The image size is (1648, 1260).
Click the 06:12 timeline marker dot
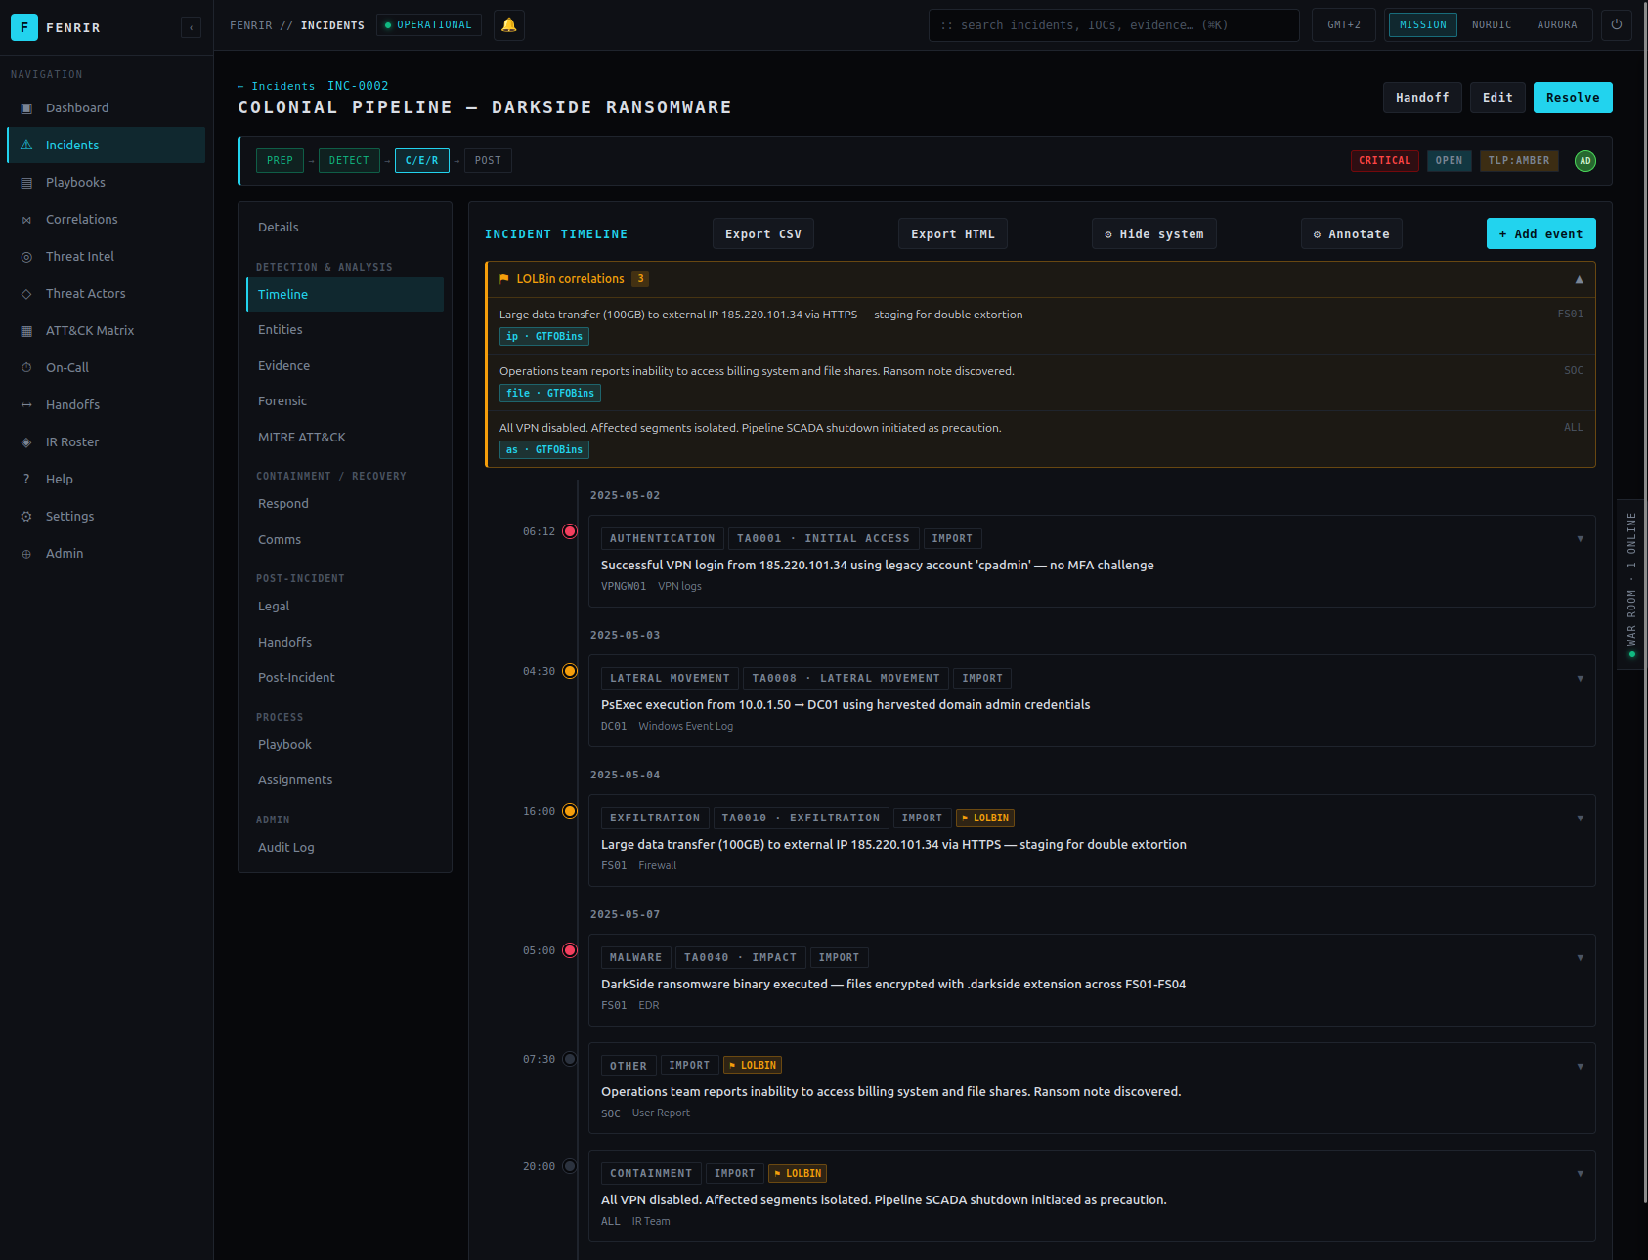tap(570, 531)
